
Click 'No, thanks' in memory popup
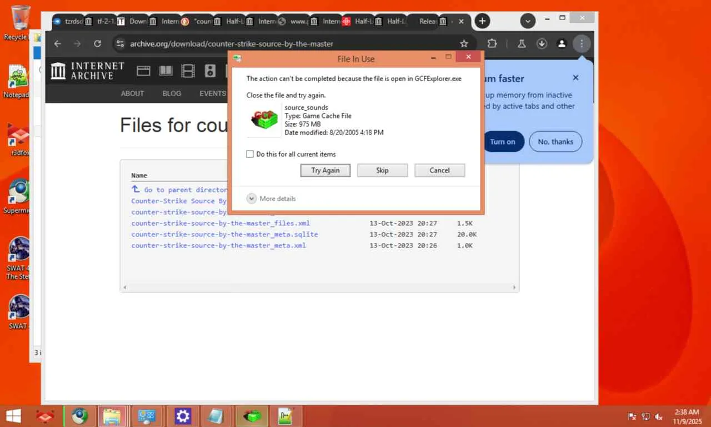click(x=555, y=142)
